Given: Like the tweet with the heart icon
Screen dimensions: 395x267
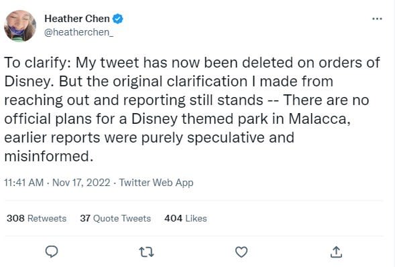Looking at the screenshot, I should pos(241,252).
